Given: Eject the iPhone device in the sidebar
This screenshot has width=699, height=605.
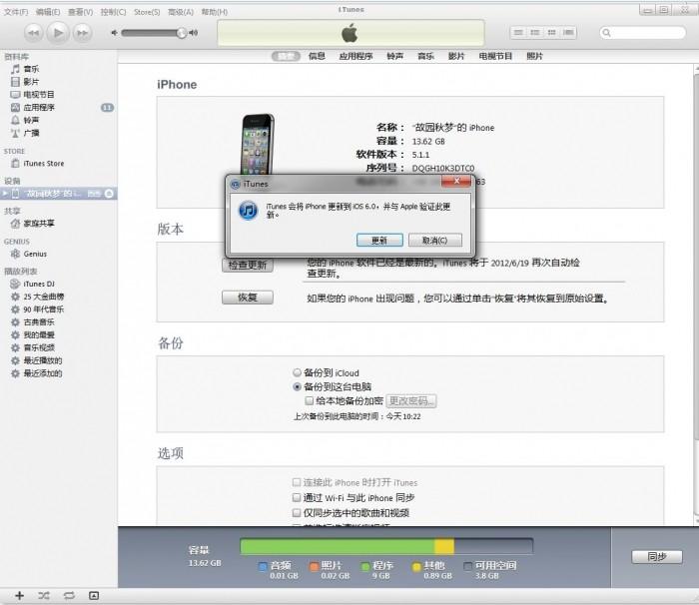Looking at the screenshot, I should click(x=109, y=193).
